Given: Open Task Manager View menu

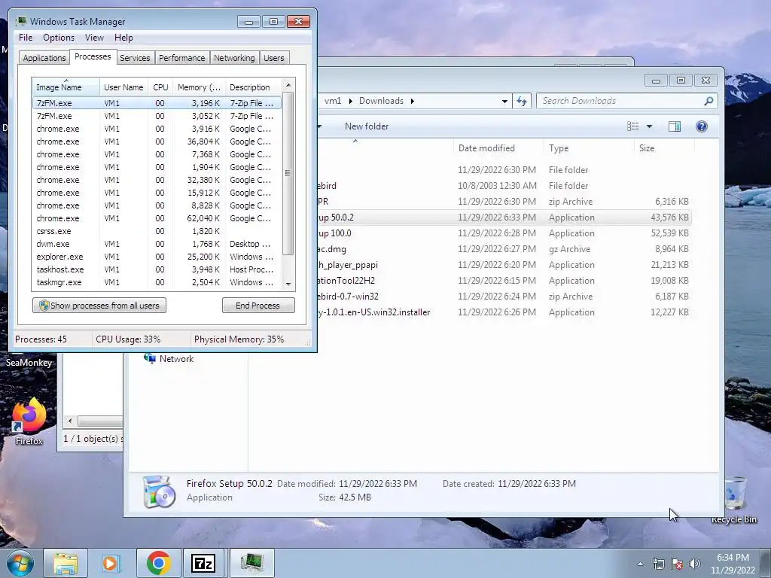Looking at the screenshot, I should click(x=94, y=38).
